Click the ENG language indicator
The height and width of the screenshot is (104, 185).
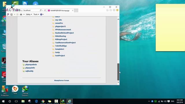tap(173, 101)
